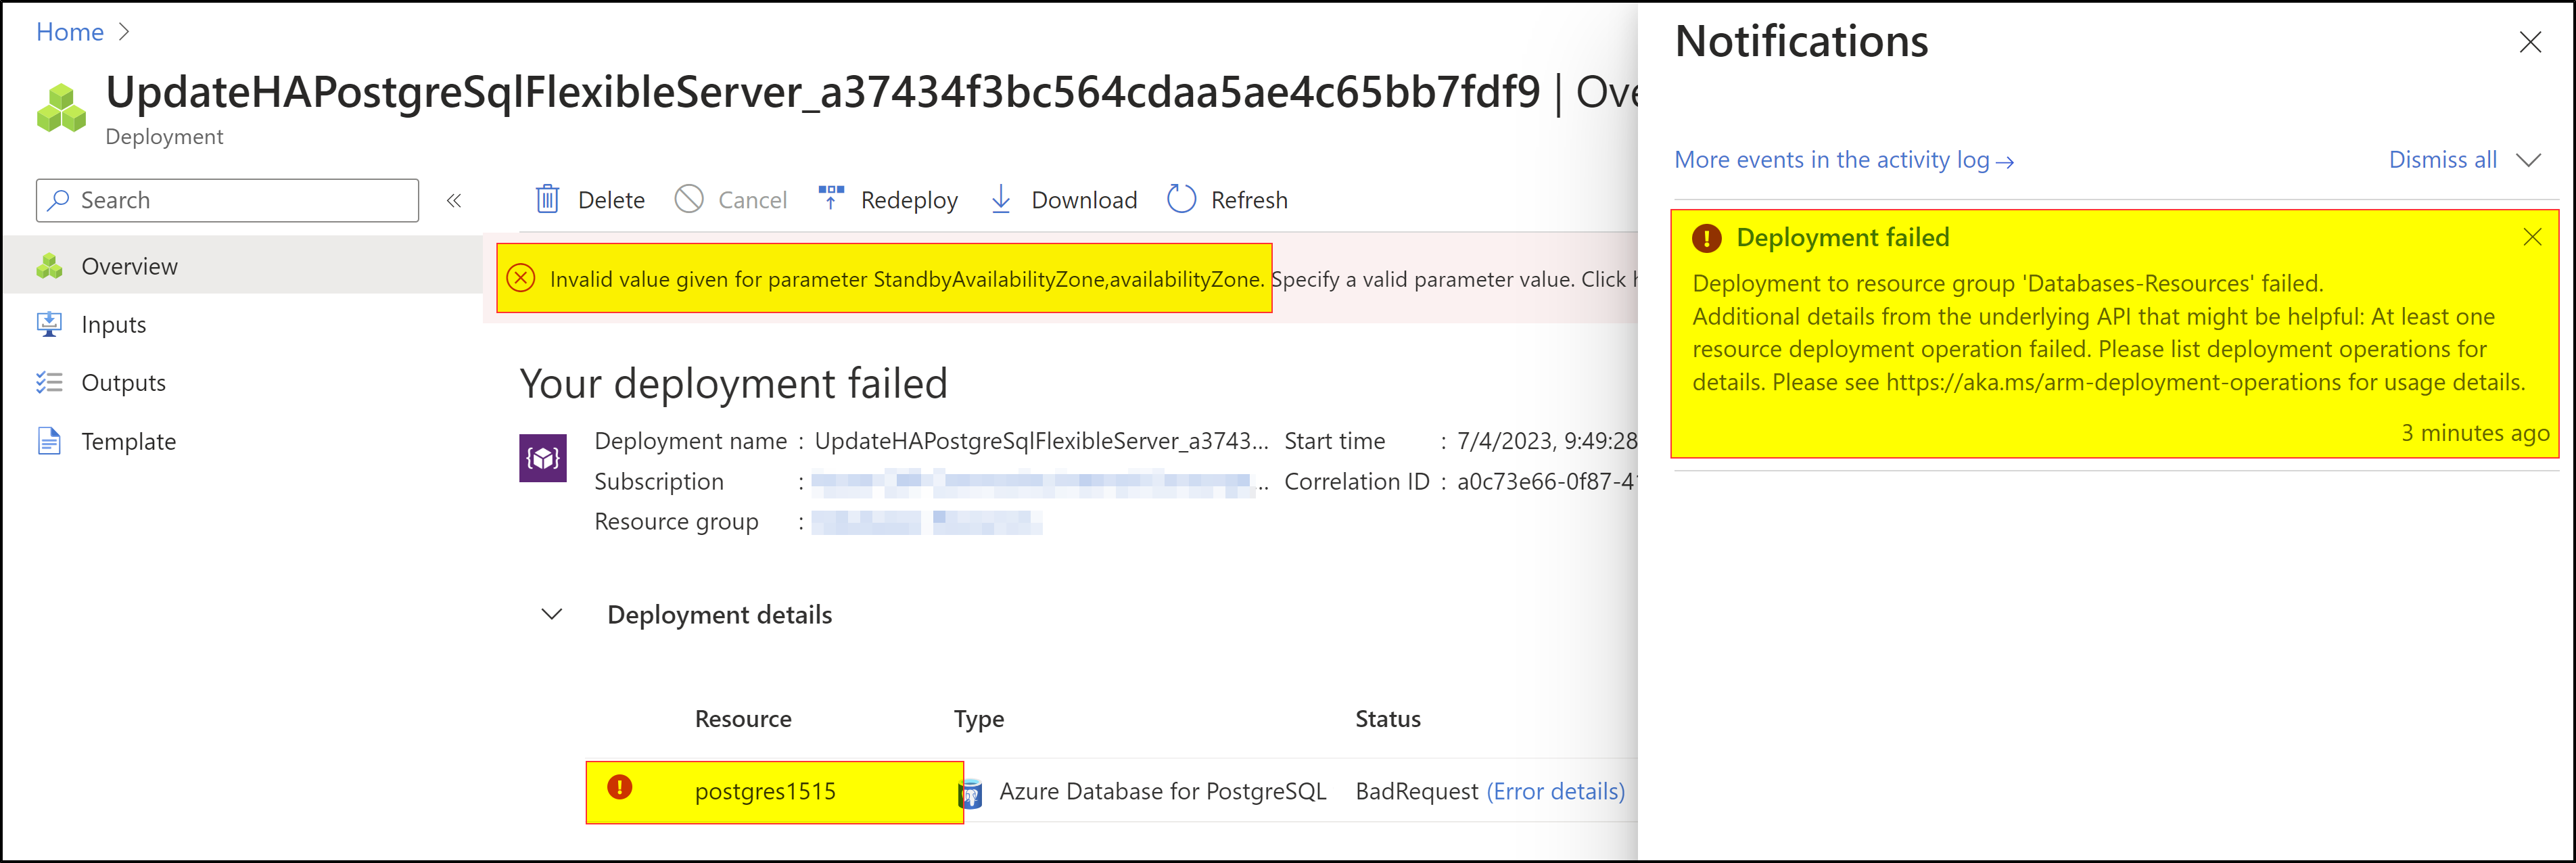Open the Deployment failed notification title
The width and height of the screenshot is (2576, 863).
point(1843,238)
